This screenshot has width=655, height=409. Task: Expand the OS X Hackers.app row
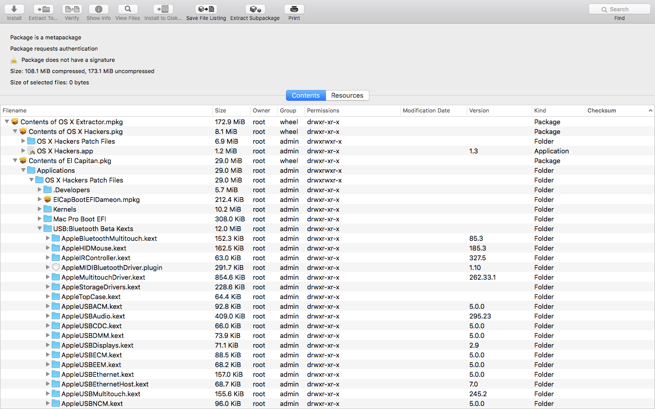[x=23, y=151]
